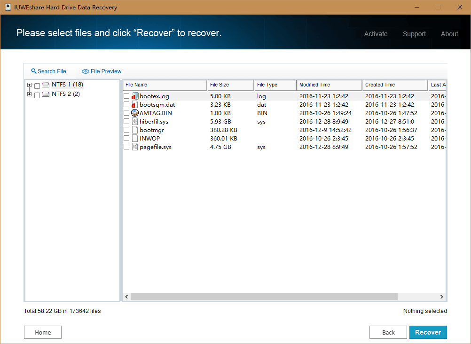Image resolution: width=471 pixels, height=344 pixels.
Task: Click the bootex.log file icon
Action: point(135,96)
